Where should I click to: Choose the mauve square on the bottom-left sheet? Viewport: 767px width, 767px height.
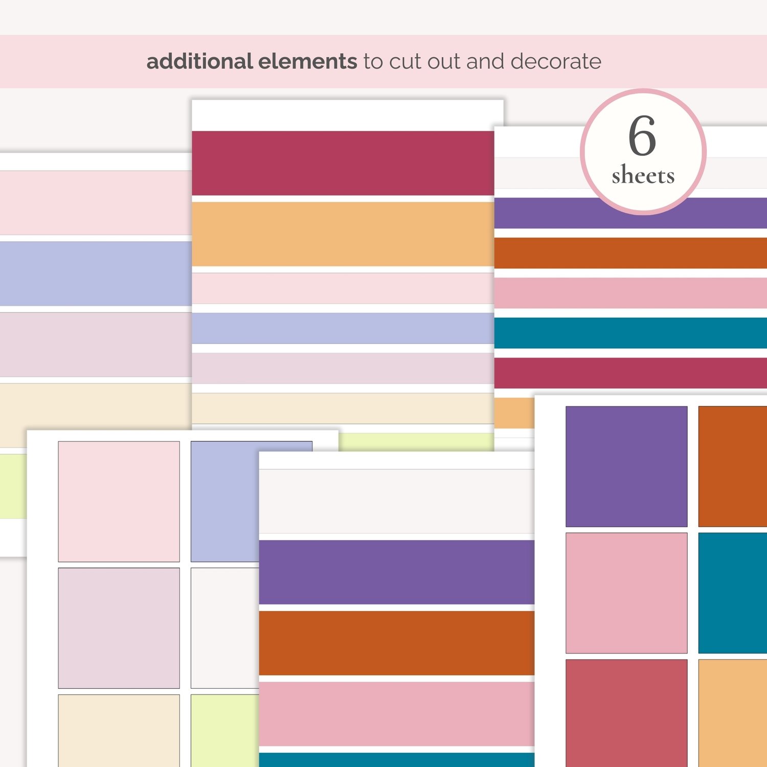(x=119, y=628)
